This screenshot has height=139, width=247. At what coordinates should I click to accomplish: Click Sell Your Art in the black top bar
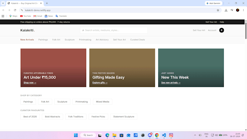[x=211, y=22]
